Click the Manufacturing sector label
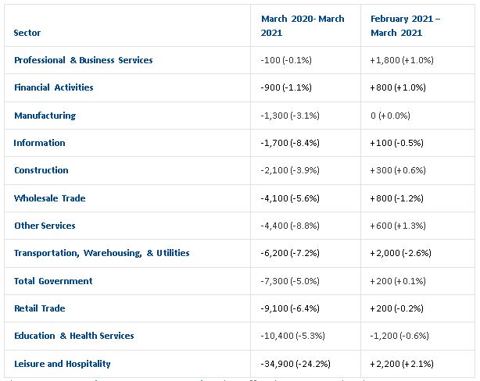Image resolution: width=480 pixels, height=381 pixels. pyautogui.click(x=45, y=116)
